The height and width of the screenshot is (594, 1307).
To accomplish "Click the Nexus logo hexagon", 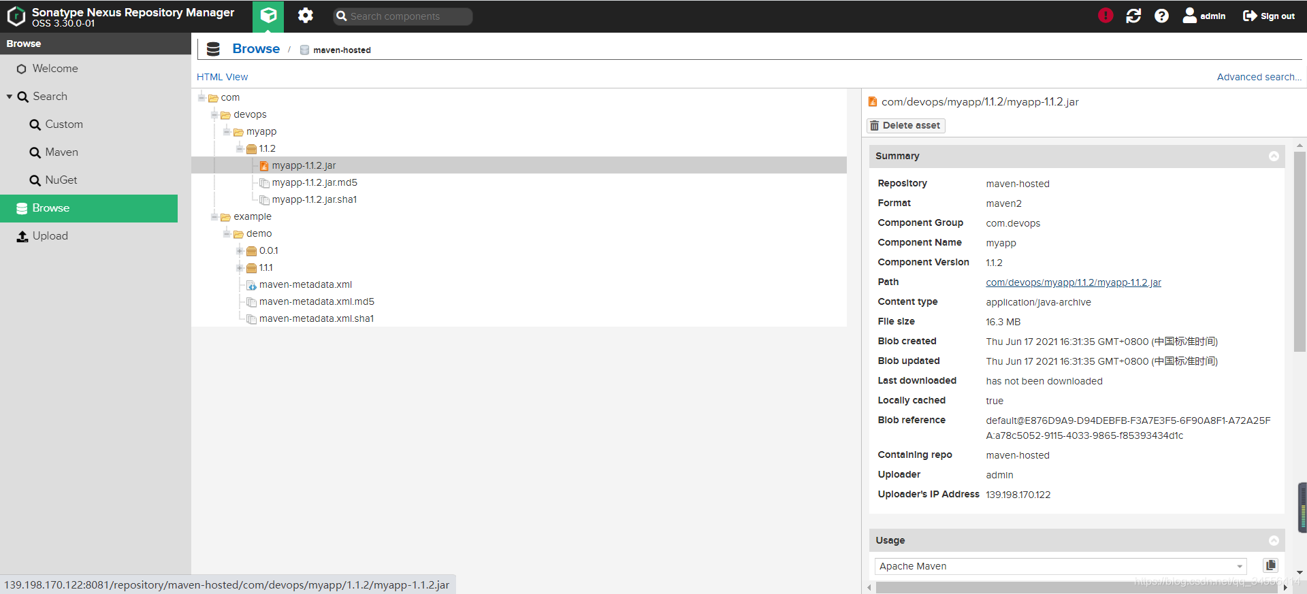I will (x=16, y=16).
